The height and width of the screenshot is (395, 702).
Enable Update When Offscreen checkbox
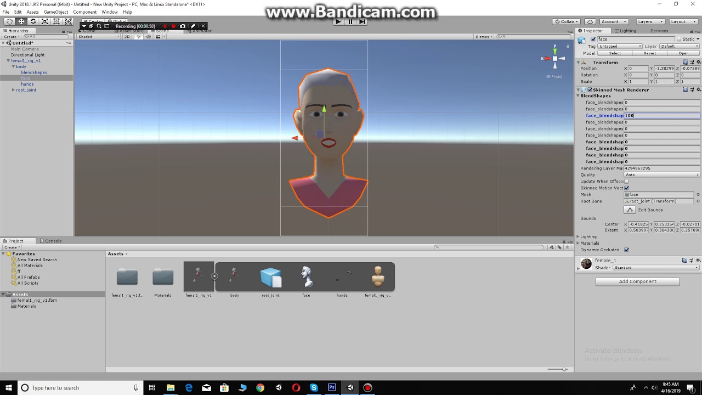point(626,182)
